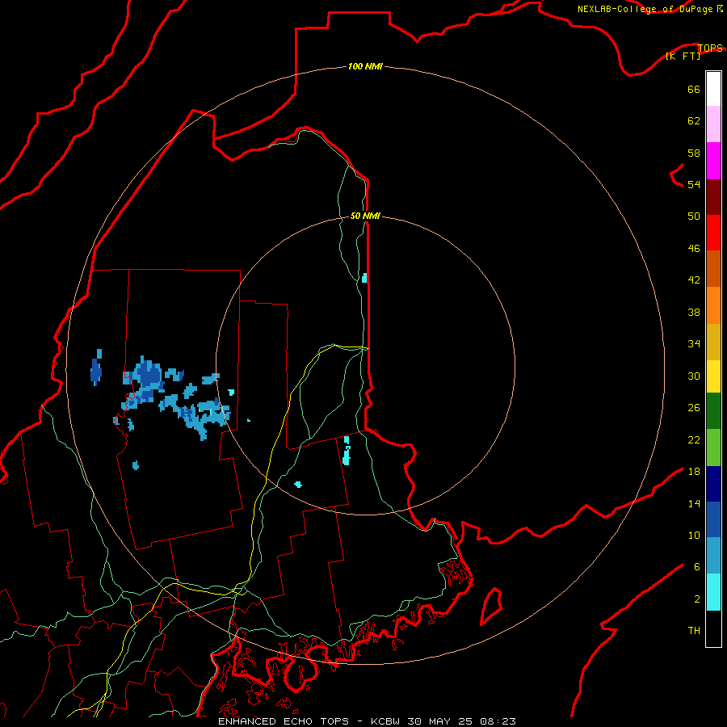
Task: Select the "42" legend value
Action: (694, 280)
